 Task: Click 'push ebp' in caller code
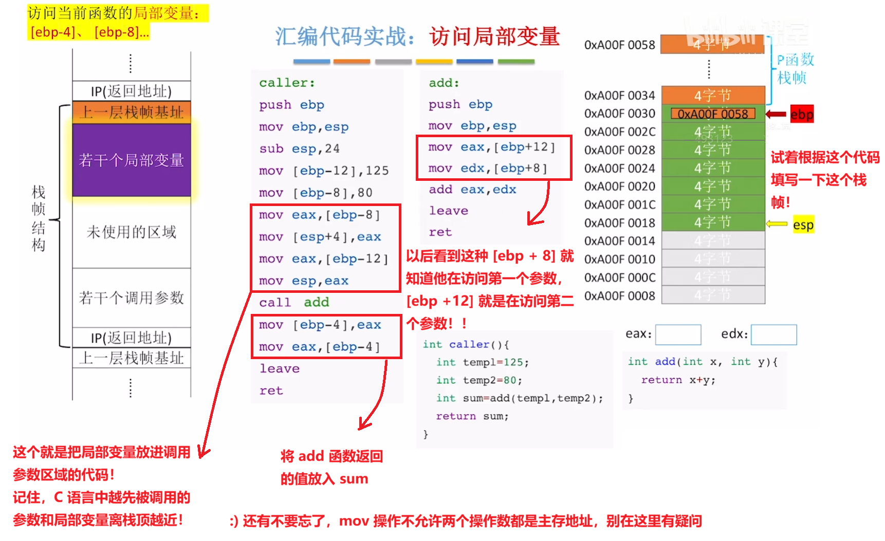click(x=291, y=105)
